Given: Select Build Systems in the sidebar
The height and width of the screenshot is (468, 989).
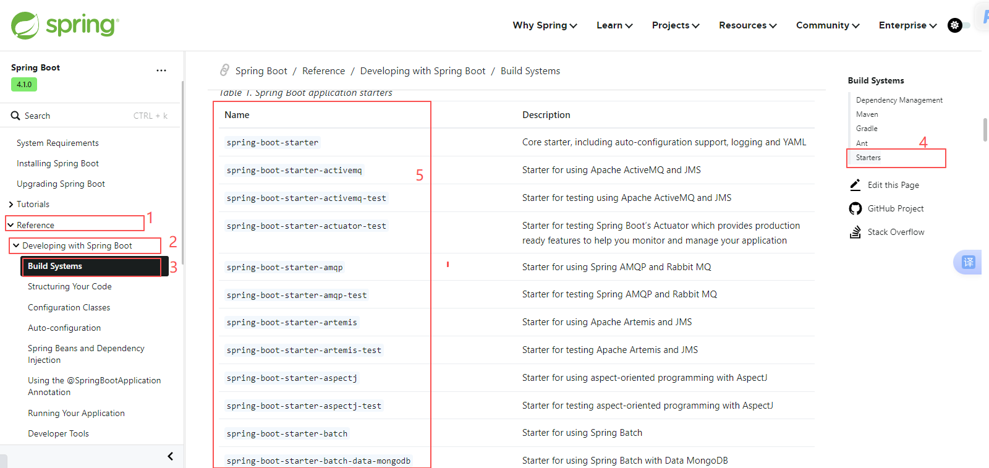Looking at the screenshot, I should point(95,266).
